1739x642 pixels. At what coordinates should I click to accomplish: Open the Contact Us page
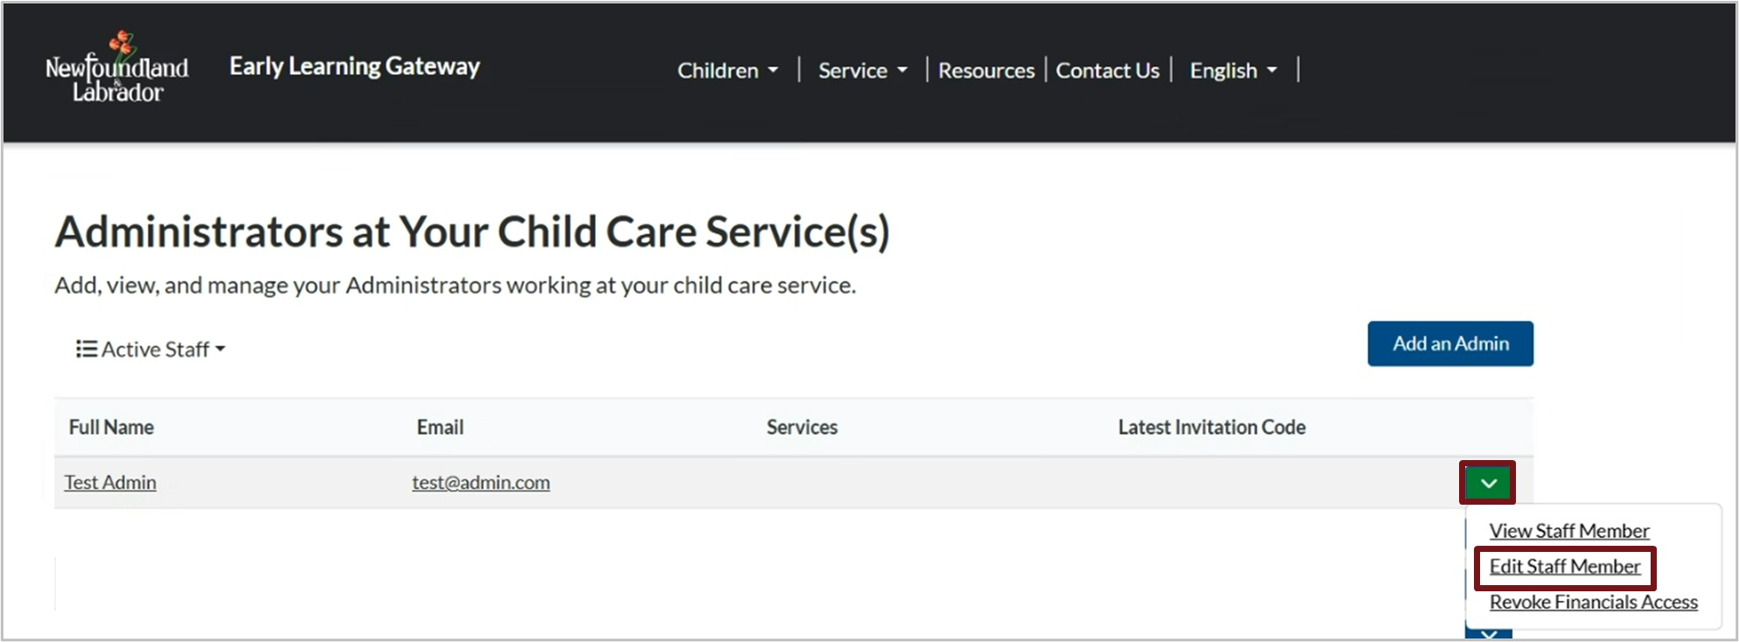tap(1107, 71)
